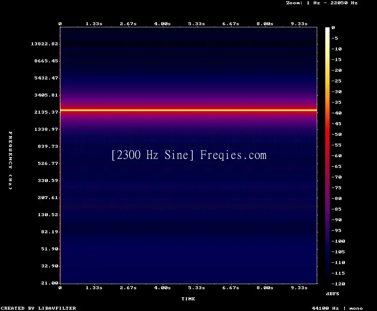Click the 9.33s label on bottom time axis
Viewport: 377px width, 311px height.
pyautogui.click(x=299, y=288)
